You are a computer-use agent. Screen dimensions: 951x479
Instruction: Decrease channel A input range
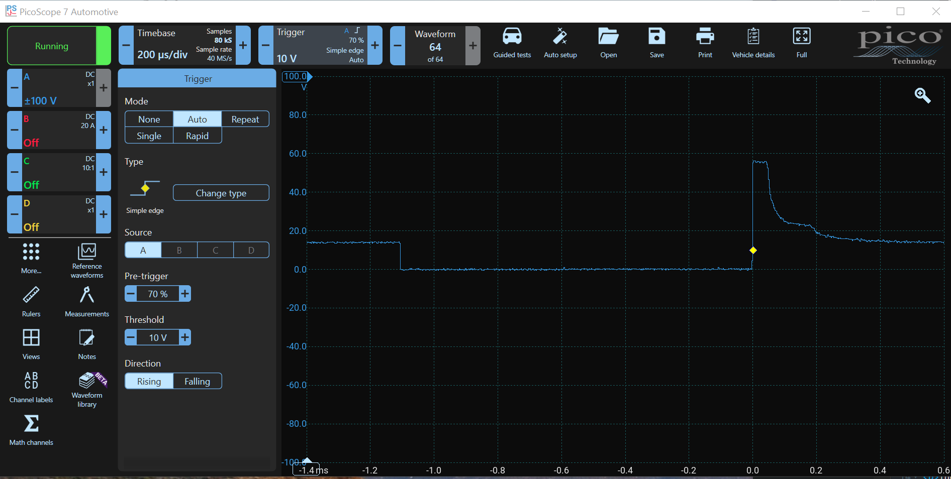15,87
